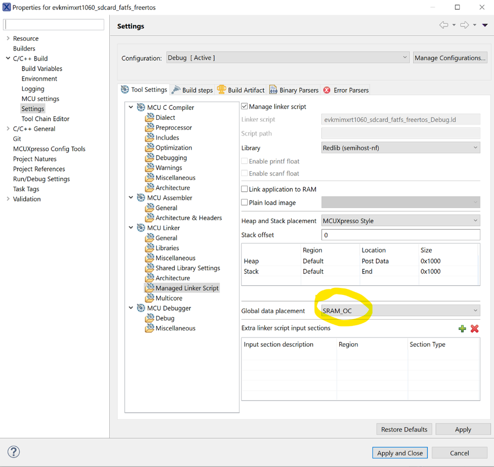Select the Tool Settings tab
Viewport: 494px width, 467px height.
click(144, 90)
